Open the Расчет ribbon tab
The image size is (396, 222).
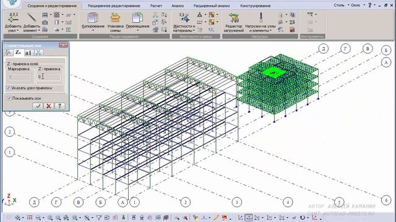click(156, 6)
